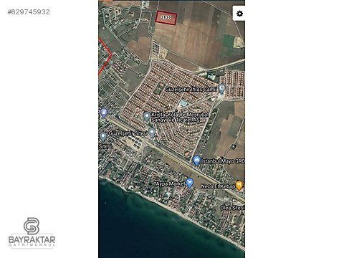Click the Bayraktar Gayrimenkul logo
This screenshot has width=344, height=258.
tap(32, 233)
